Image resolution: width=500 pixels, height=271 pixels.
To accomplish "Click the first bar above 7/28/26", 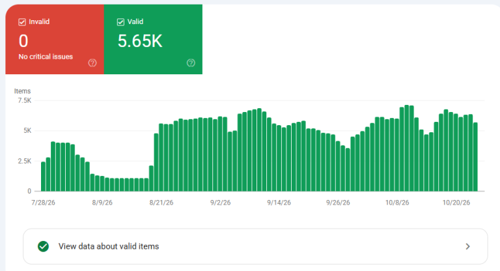I will [44, 177].
